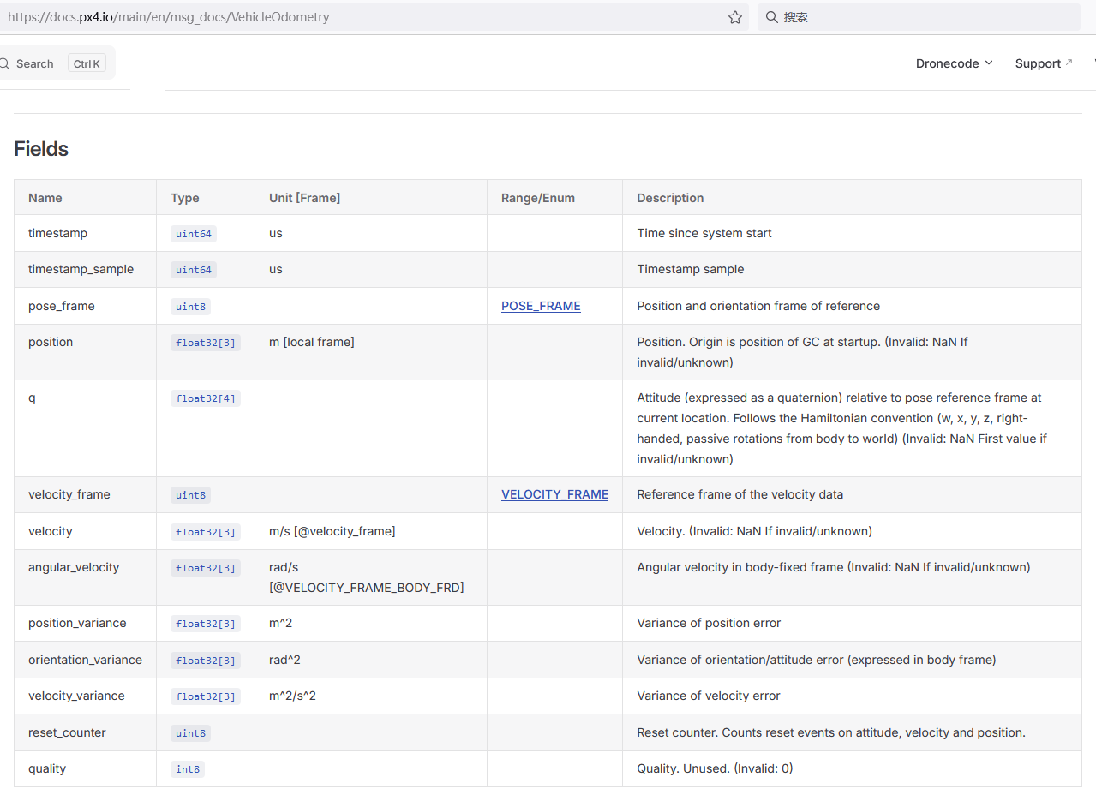Click the uint8 type of reset_counter row
Viewport: 1096px width, 801px height.
[x=190, y=733]
